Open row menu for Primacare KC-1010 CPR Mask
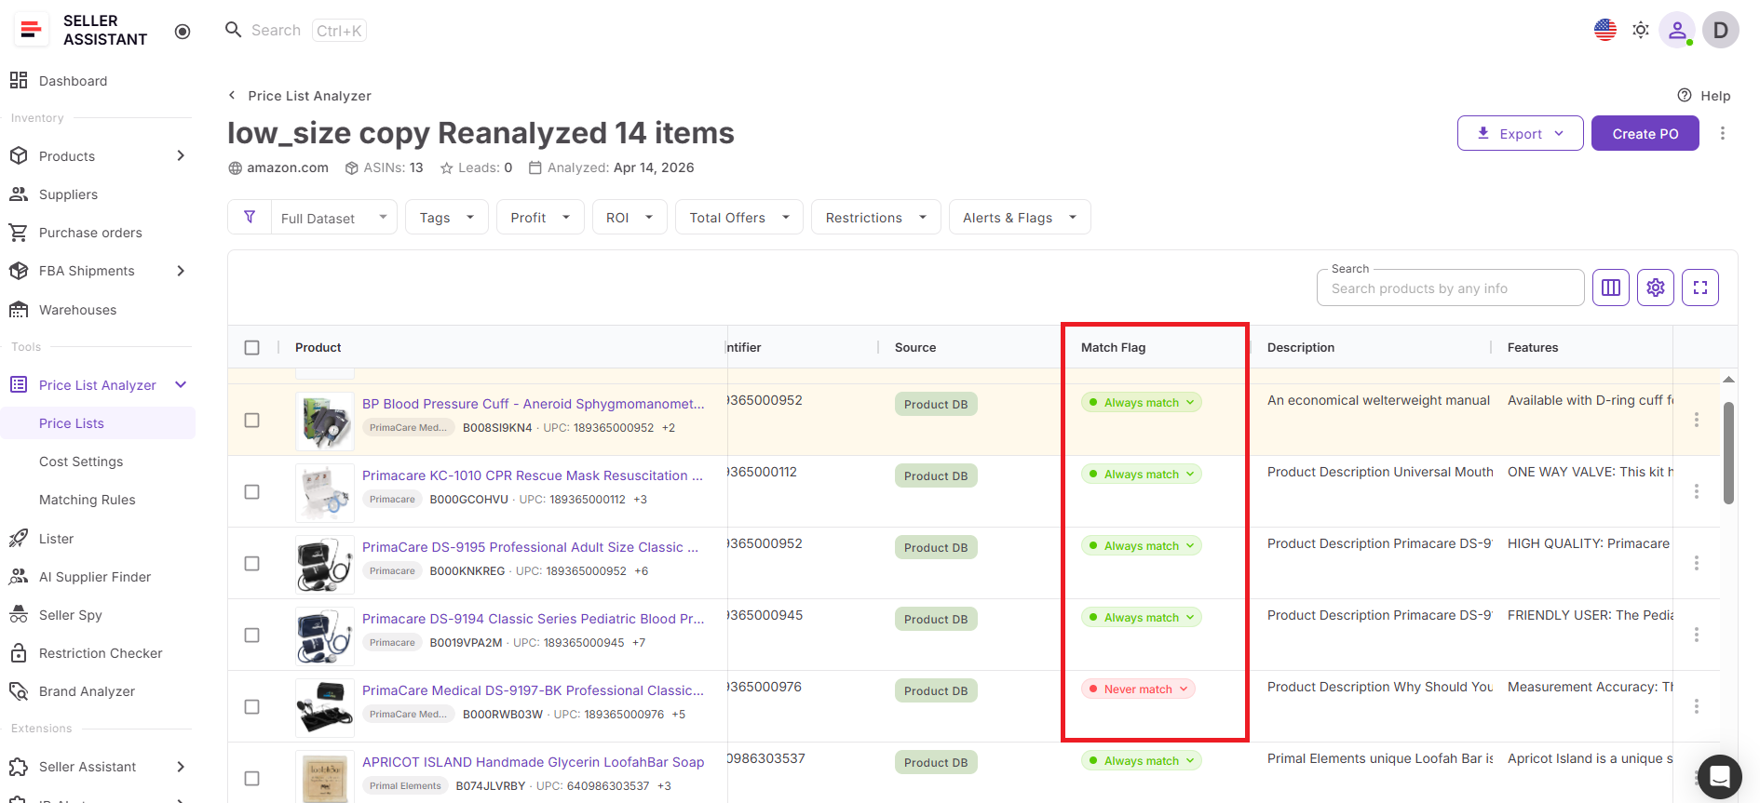 [1697, 491]
